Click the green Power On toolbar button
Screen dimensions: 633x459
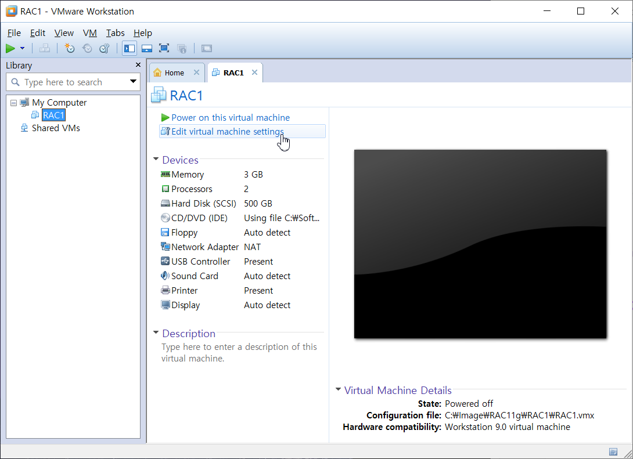[10, 49]
